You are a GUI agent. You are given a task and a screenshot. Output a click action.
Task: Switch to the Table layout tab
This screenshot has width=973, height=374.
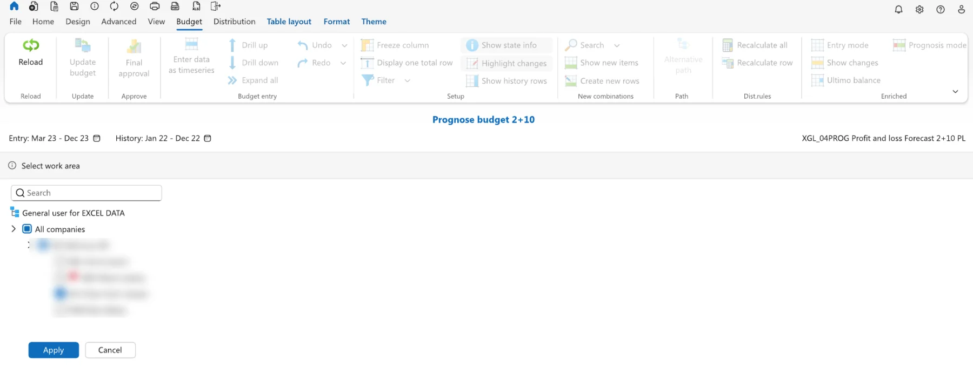pos(289,22)
